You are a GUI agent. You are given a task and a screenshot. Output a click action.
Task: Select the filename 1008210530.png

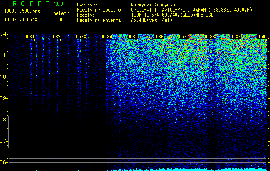coord(22,11)
